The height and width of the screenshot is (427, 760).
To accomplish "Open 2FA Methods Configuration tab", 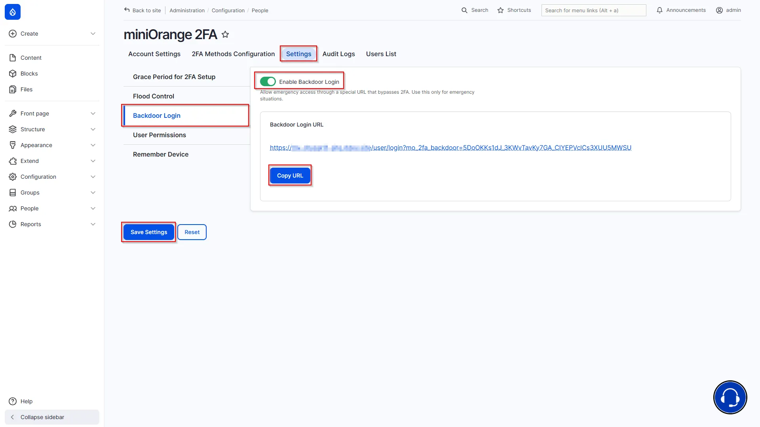I will pyautogui.click(x=233, y=54).
